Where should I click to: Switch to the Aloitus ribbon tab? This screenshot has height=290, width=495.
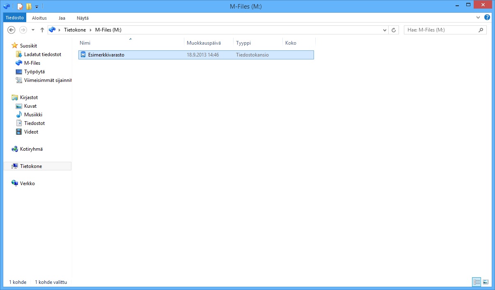pos(39,18)
